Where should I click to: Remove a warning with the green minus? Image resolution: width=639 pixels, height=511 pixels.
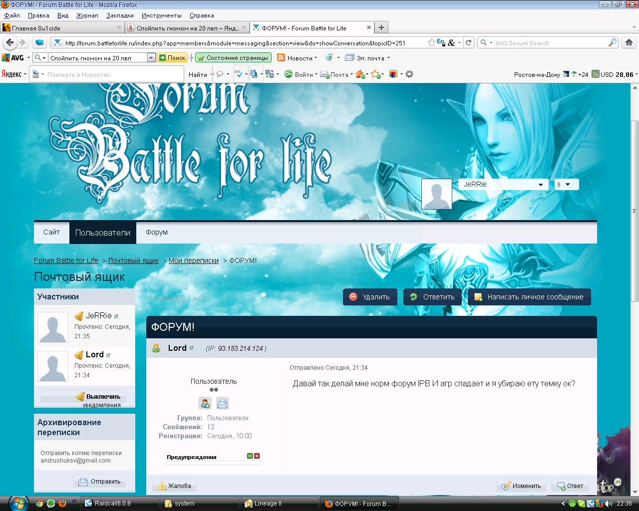click(x=250, y=456)
